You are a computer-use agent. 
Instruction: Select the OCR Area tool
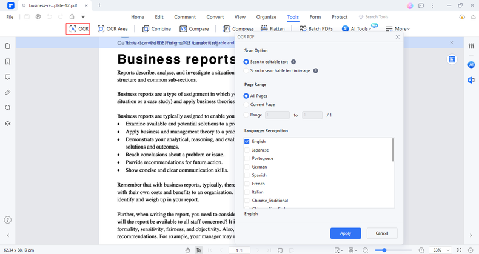pyautogui.click(x=113, y=28)
